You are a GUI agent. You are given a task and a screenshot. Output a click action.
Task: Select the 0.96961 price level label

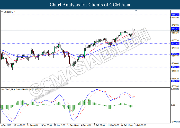click(175, 54)
